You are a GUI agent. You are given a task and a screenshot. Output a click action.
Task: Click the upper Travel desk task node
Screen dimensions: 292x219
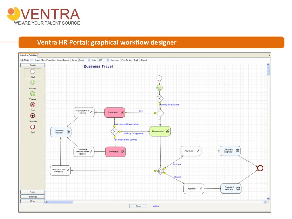coord(115,112)
